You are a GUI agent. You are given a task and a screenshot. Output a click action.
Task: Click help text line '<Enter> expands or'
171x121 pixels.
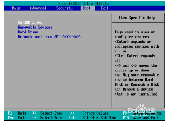click(133, 42)
